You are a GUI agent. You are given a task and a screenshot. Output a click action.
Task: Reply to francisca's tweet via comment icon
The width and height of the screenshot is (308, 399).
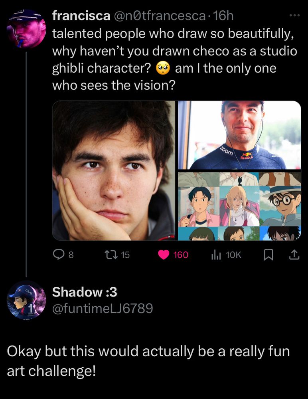pos(59,255)
